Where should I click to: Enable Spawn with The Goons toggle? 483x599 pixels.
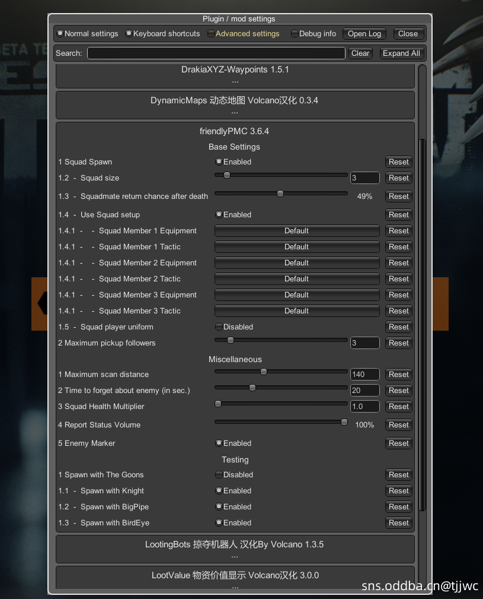(219, 475)
